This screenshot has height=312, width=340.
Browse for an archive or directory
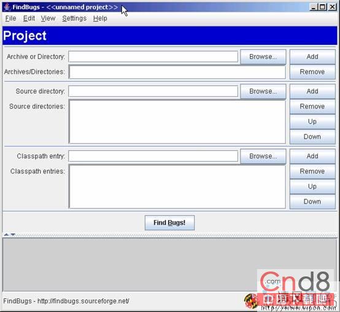click(x=263, y=57)
